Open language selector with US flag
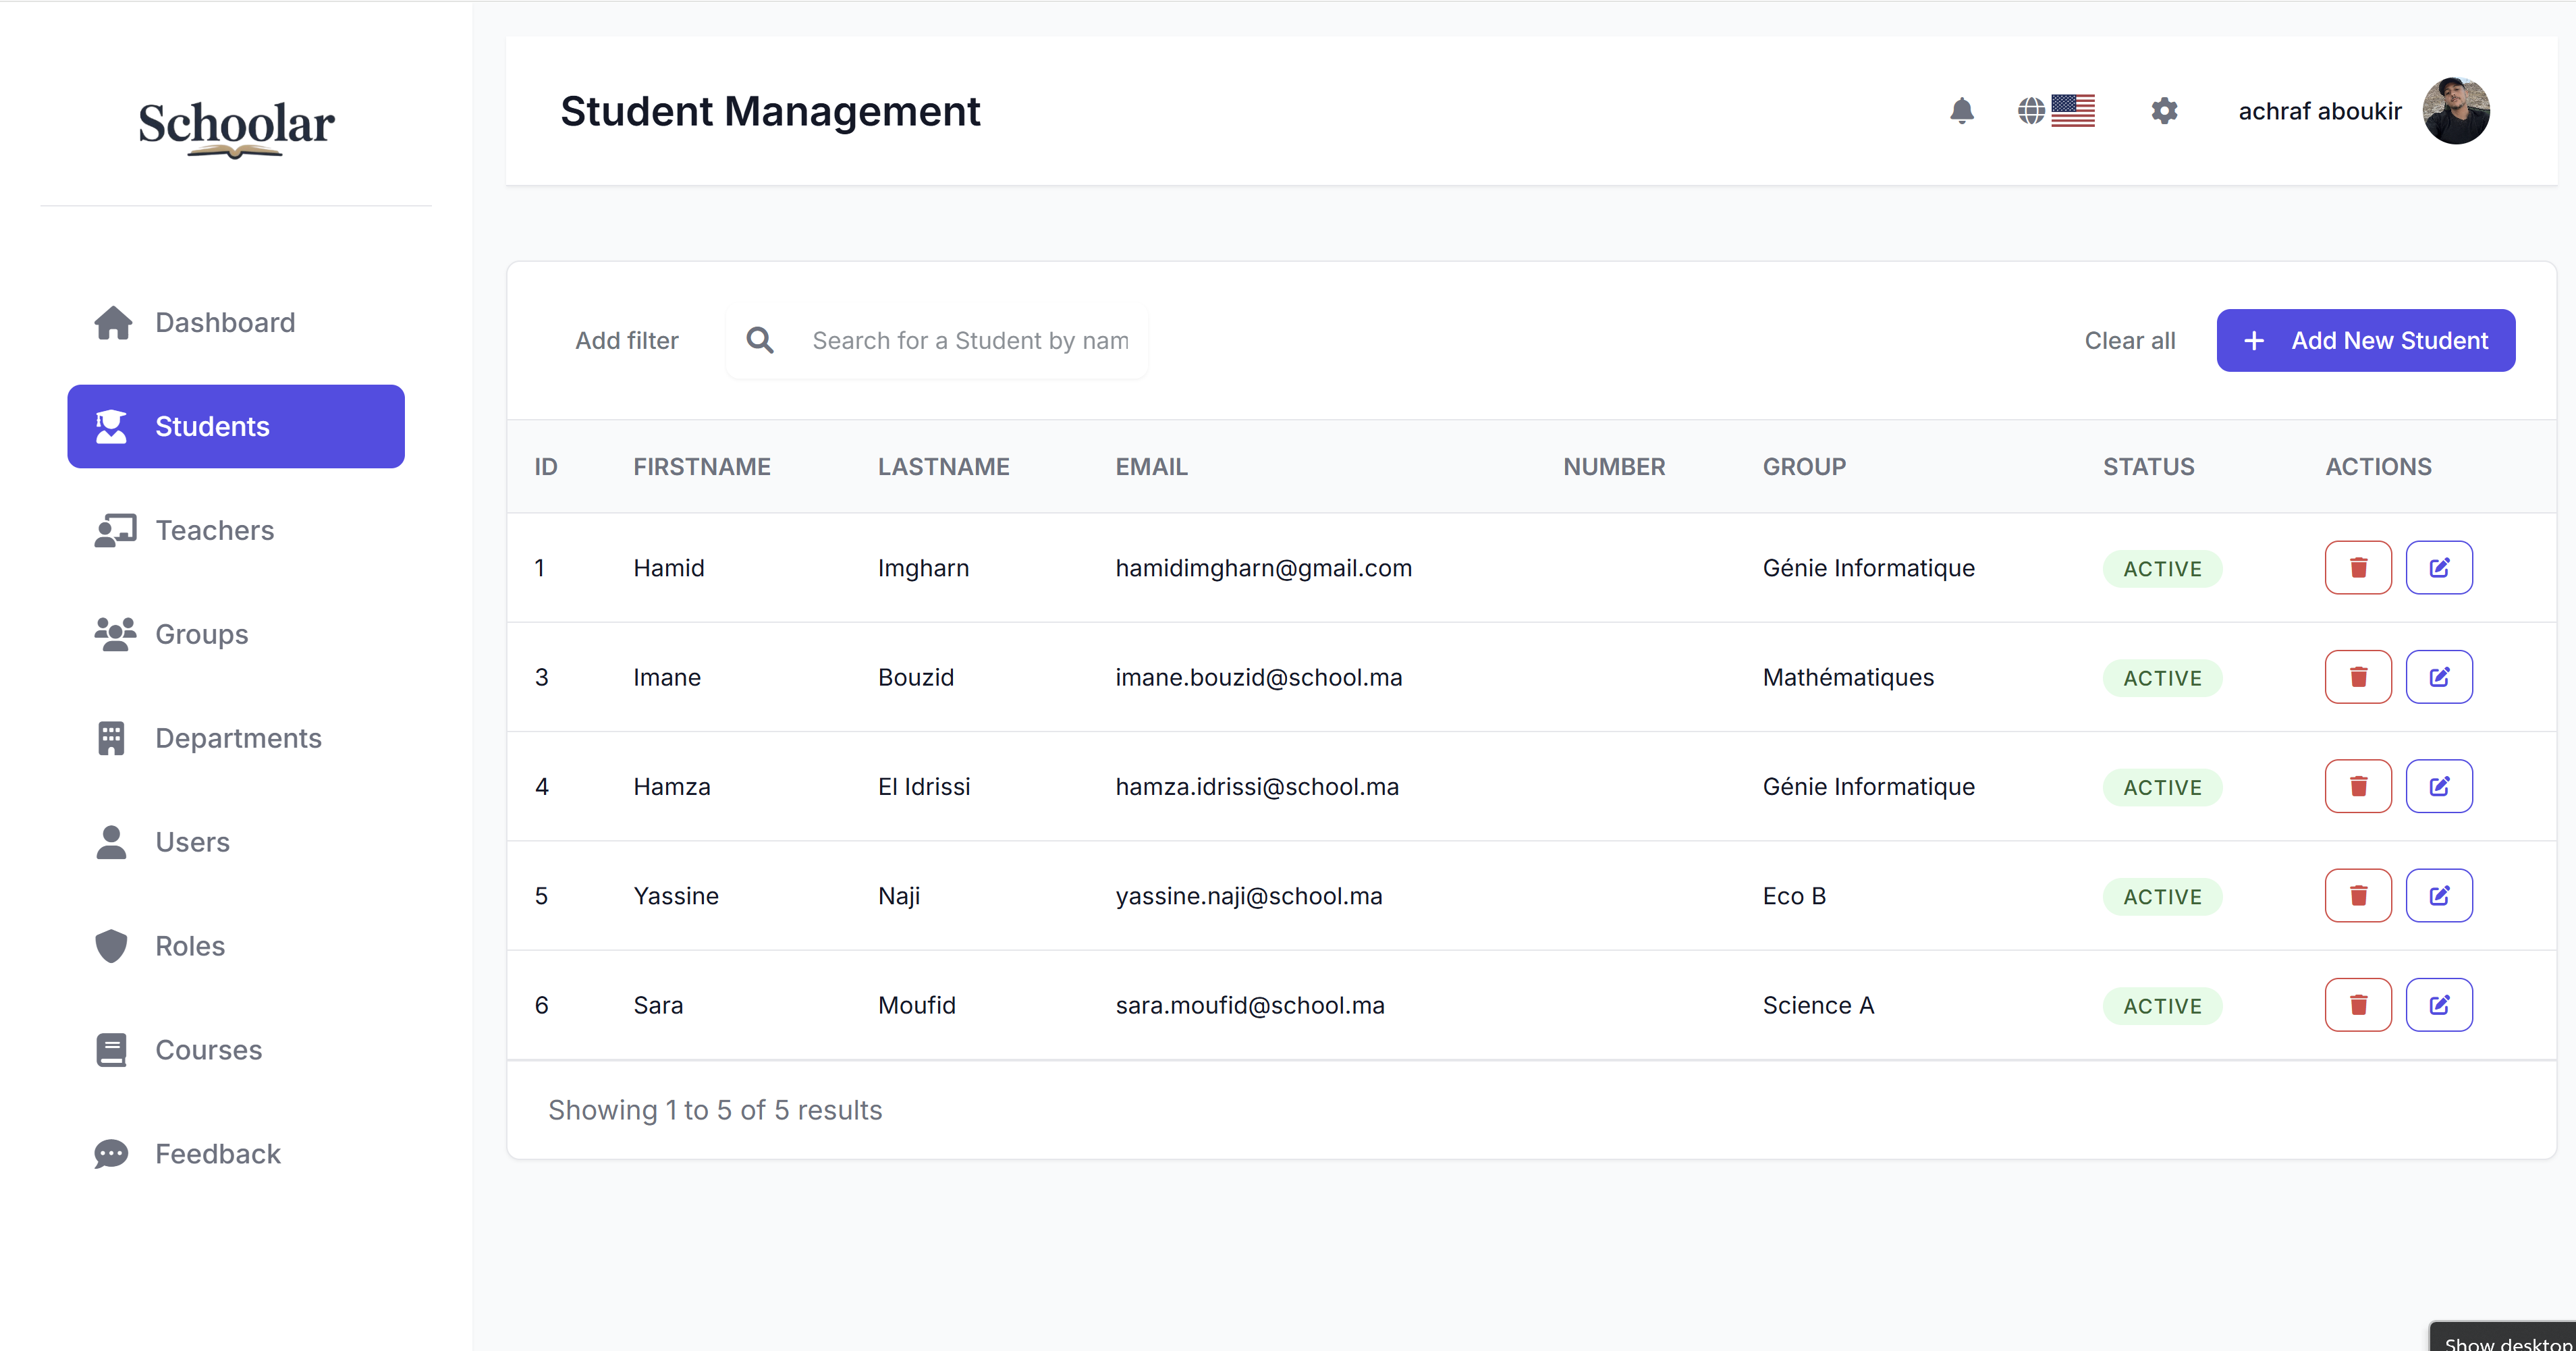 [2056, 111]
